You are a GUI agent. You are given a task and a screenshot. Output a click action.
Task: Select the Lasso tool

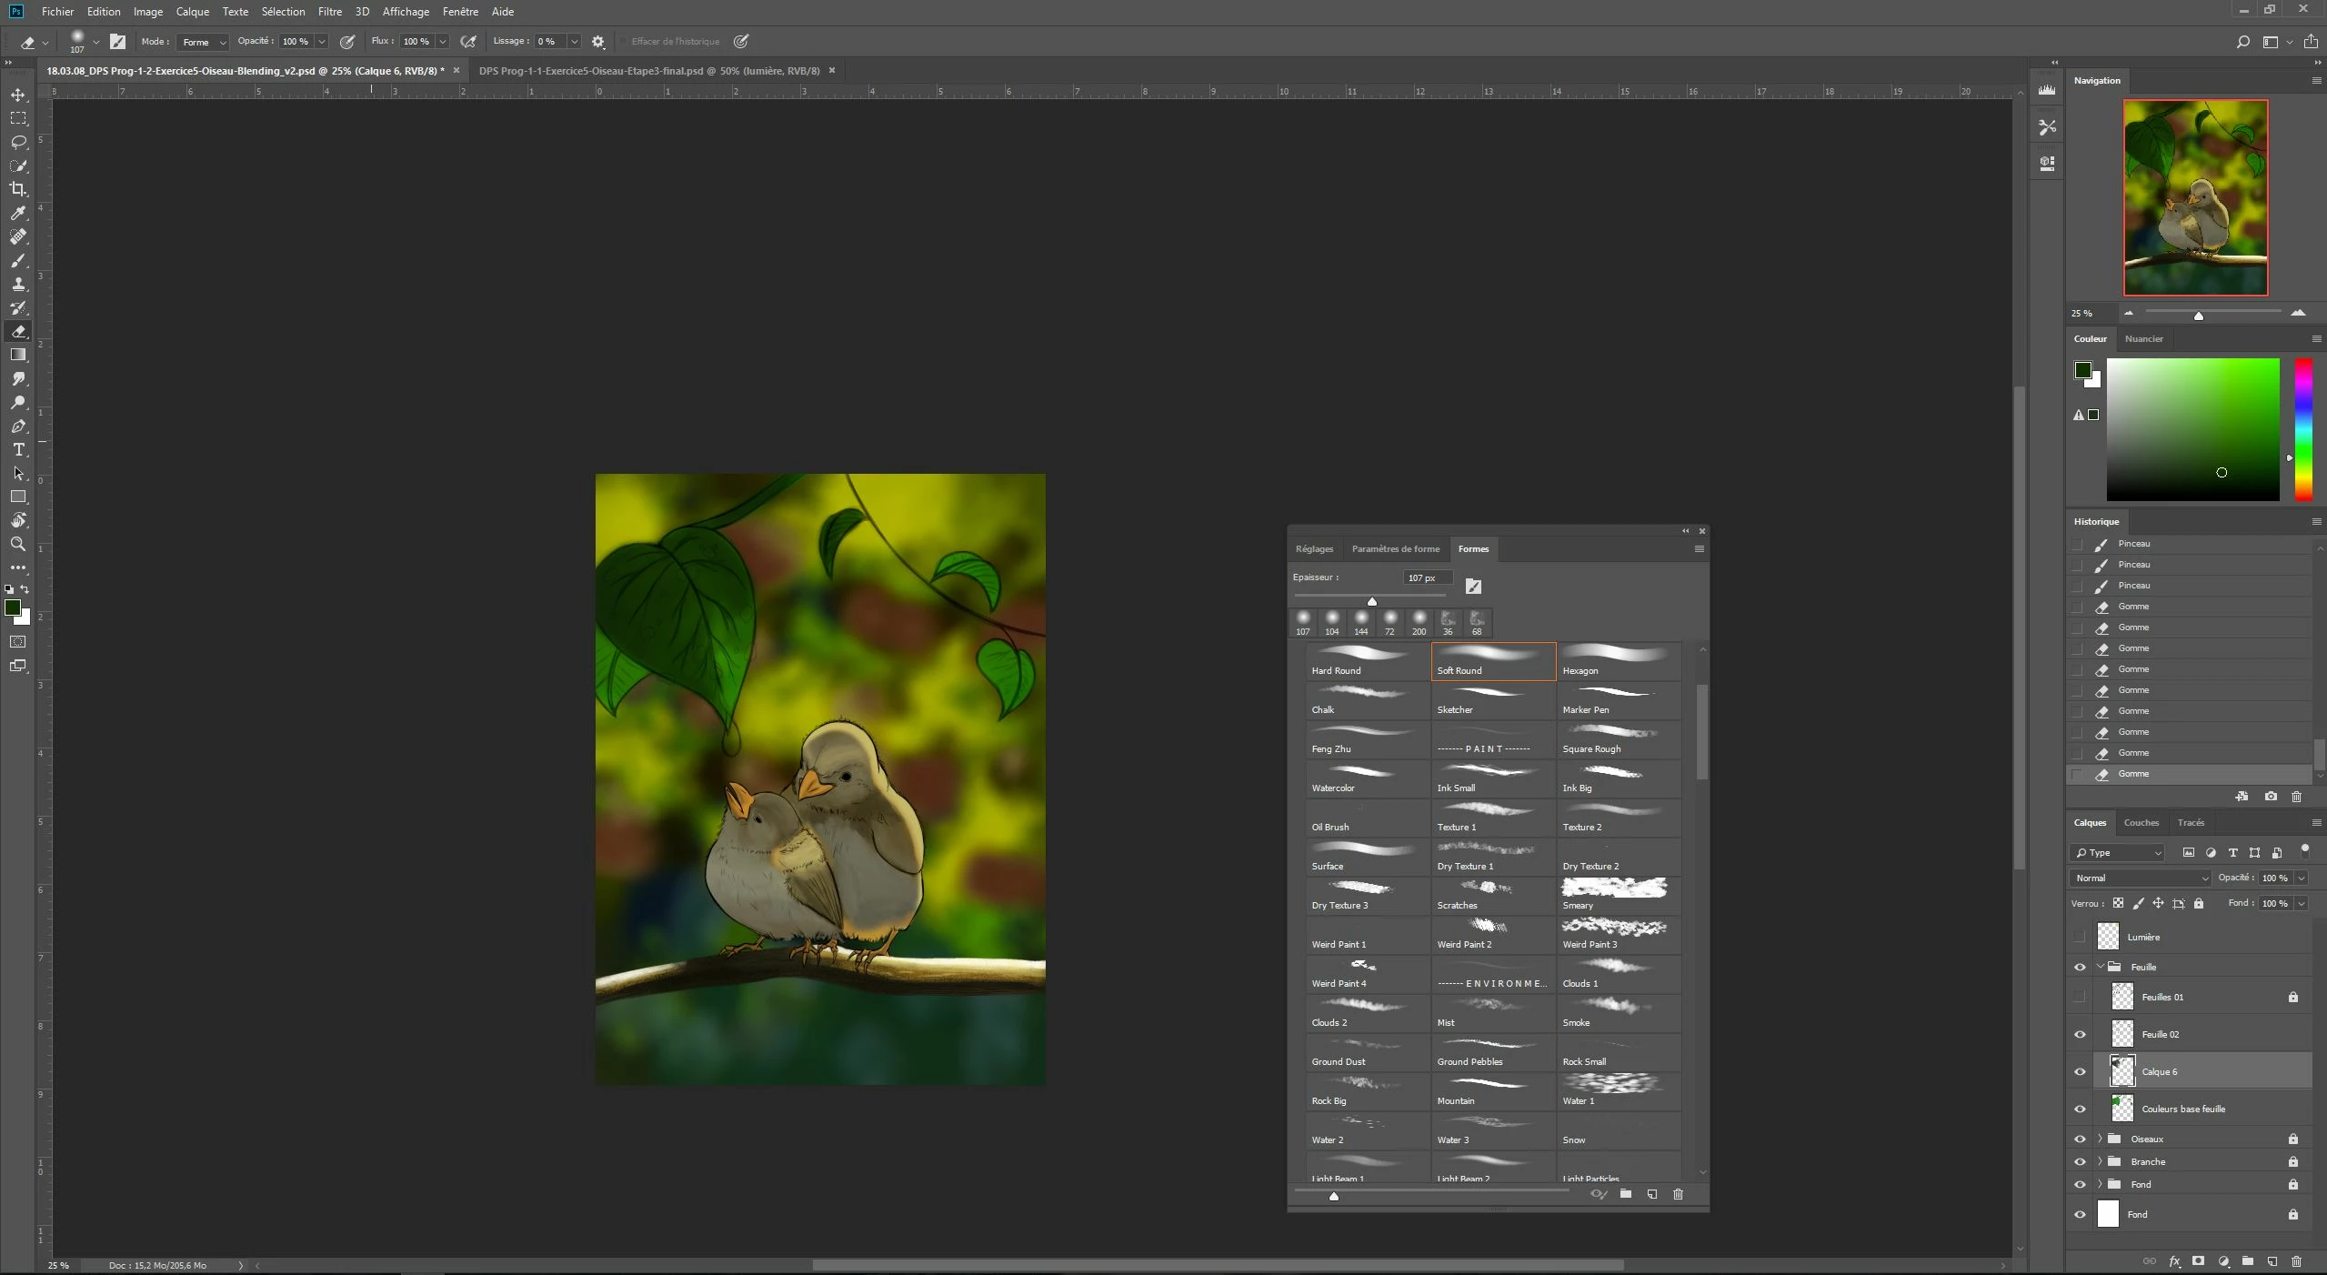pyautogui.click(x=18, y=142)
